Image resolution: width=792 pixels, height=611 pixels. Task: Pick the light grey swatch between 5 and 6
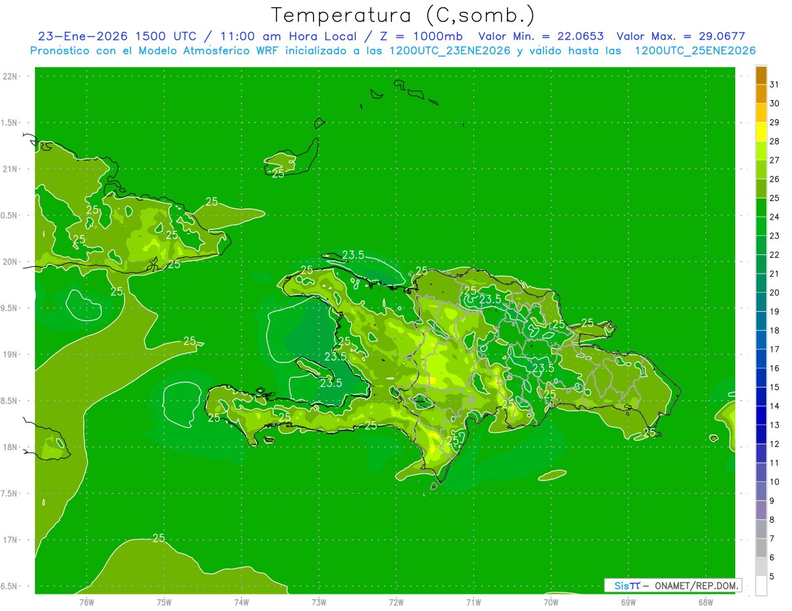tap(761, 567)
